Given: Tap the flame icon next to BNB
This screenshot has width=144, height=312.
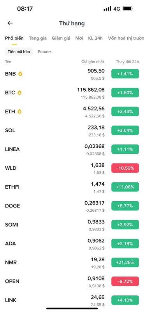Looking at the screenshot, I should pyautogui.click(x=20, y=74).
